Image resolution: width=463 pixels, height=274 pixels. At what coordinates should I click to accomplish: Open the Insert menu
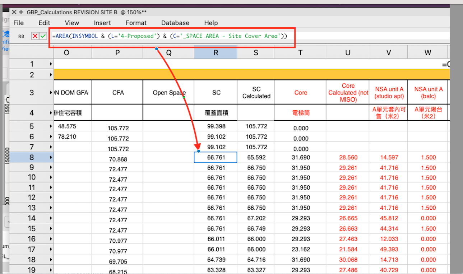[102, 23]
